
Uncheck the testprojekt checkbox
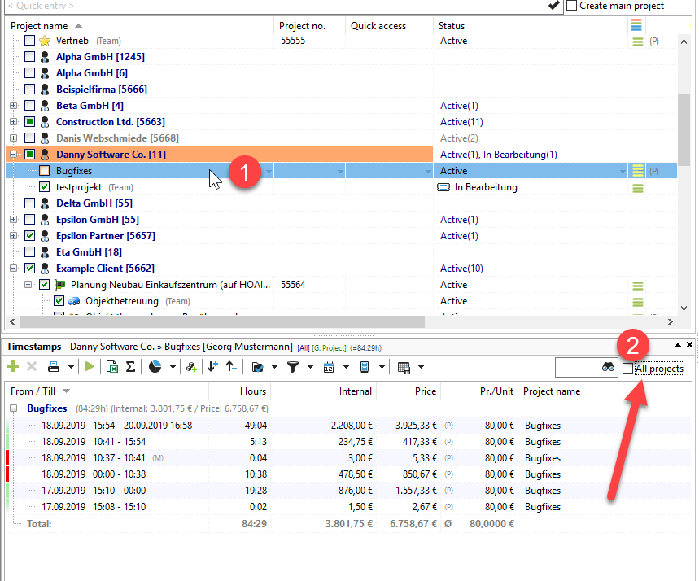[45, 187]
